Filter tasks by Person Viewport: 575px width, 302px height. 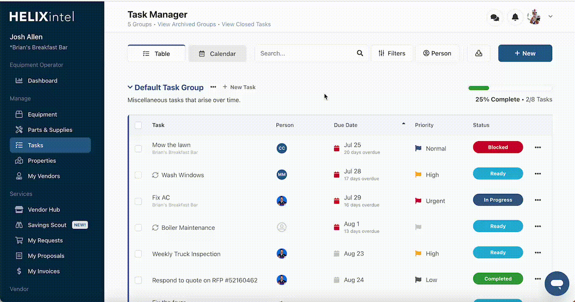point(437,53)
